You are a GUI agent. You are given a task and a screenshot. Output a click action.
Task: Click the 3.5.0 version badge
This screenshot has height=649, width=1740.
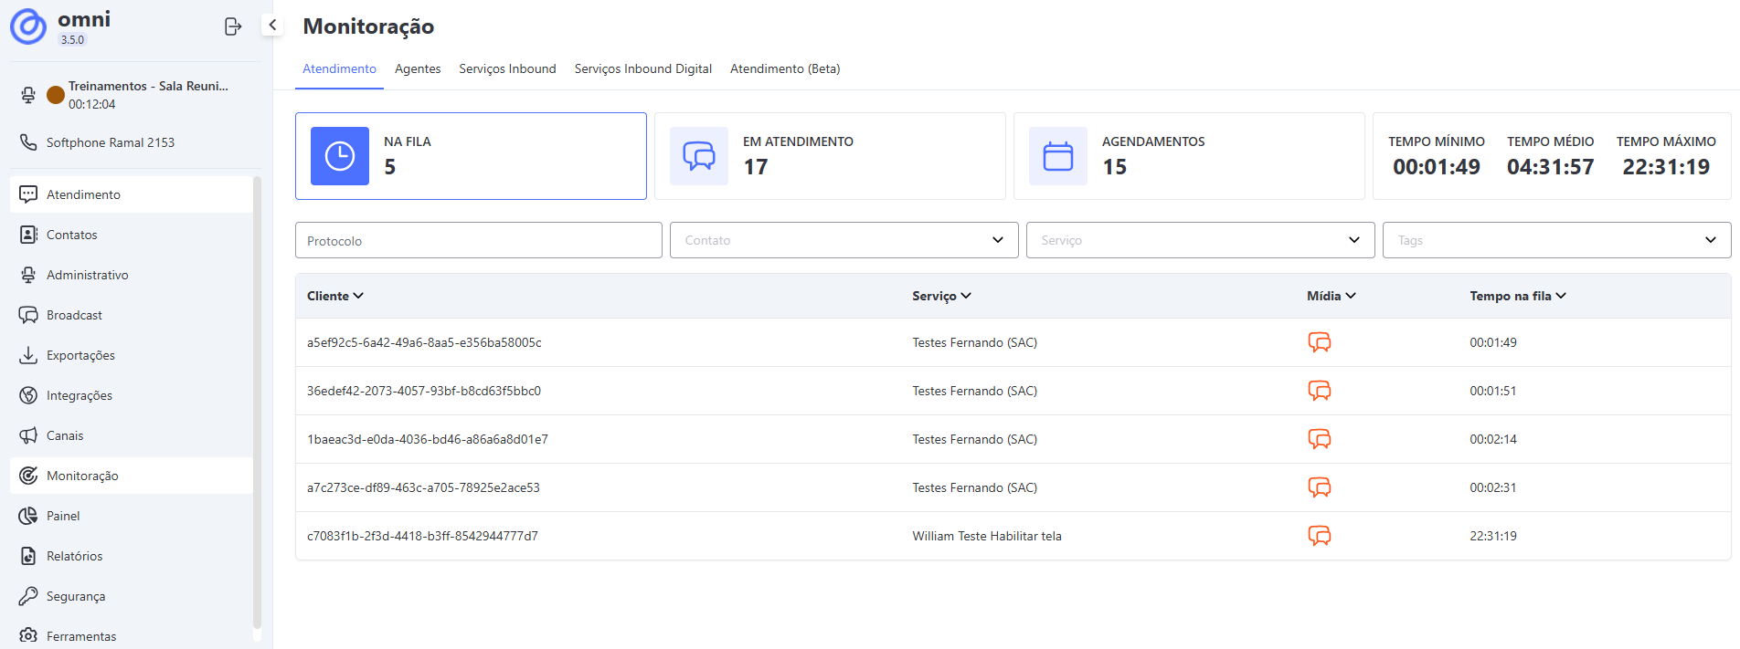pos(72,39)
